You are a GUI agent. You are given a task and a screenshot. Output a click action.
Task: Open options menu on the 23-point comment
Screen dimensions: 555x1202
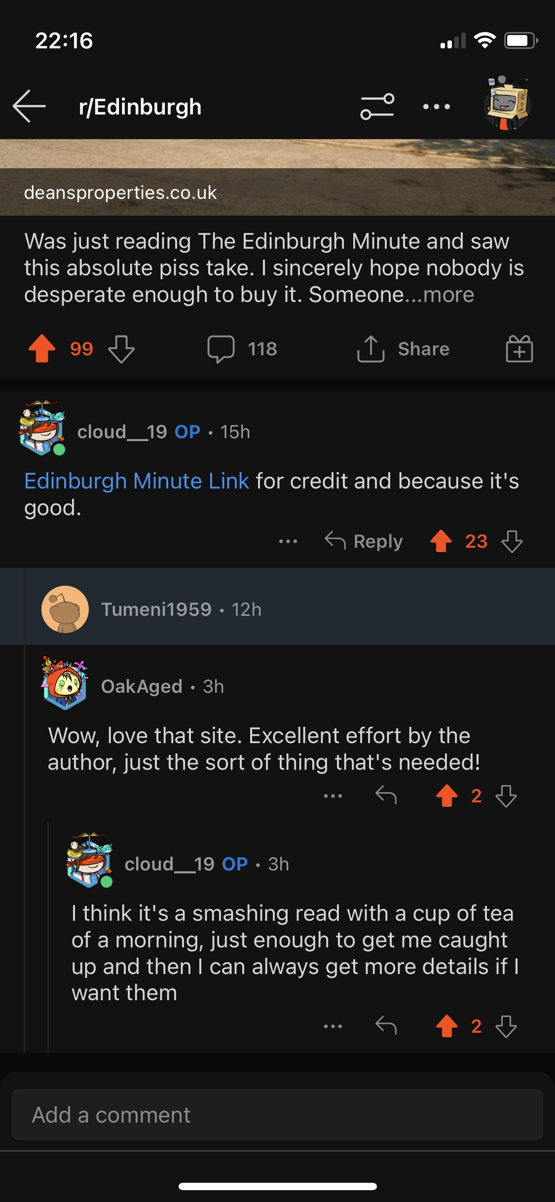pos(288,541)
